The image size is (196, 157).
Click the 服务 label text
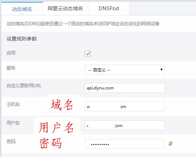click(x=11, y=68)
